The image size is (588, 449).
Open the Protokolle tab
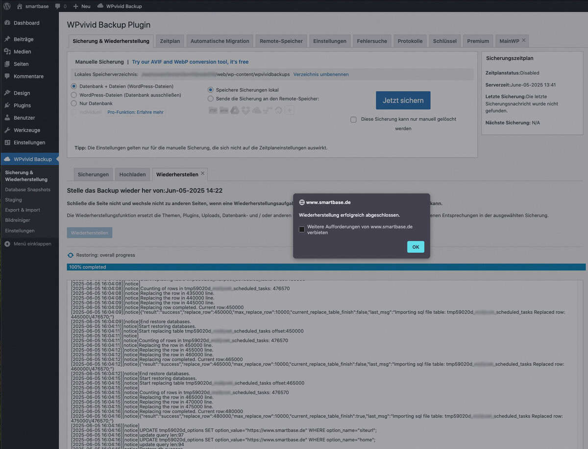click(410, 41)
